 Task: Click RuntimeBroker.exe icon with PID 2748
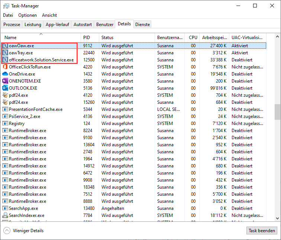click(x=5, y=152)
